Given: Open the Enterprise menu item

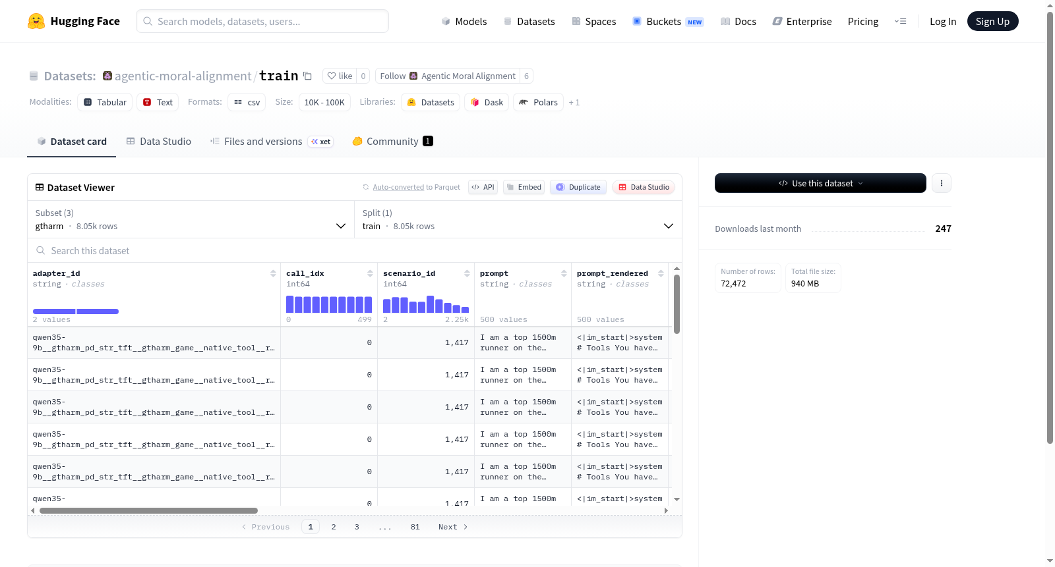Looking at the screenshot, I should click(802, 21).
